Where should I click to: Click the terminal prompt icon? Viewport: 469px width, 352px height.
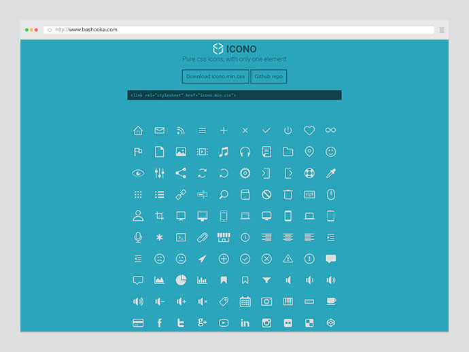(181, 237)
